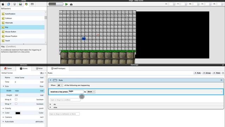
Task: Select the blue ball actor on stage
Action: (84, 38)
